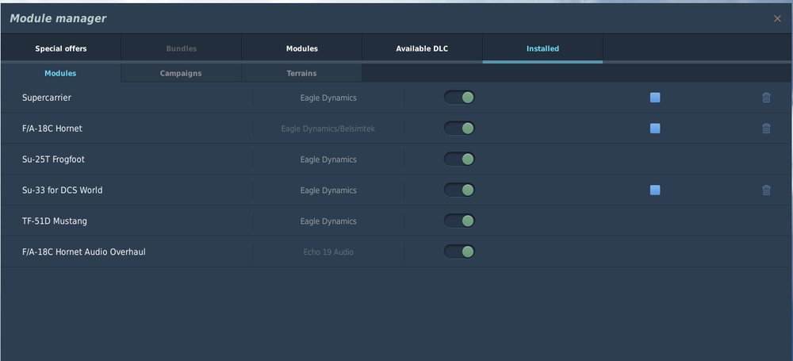
Task: Remove Su-33 for DCS World via trash icon
Action: [766, 190]
